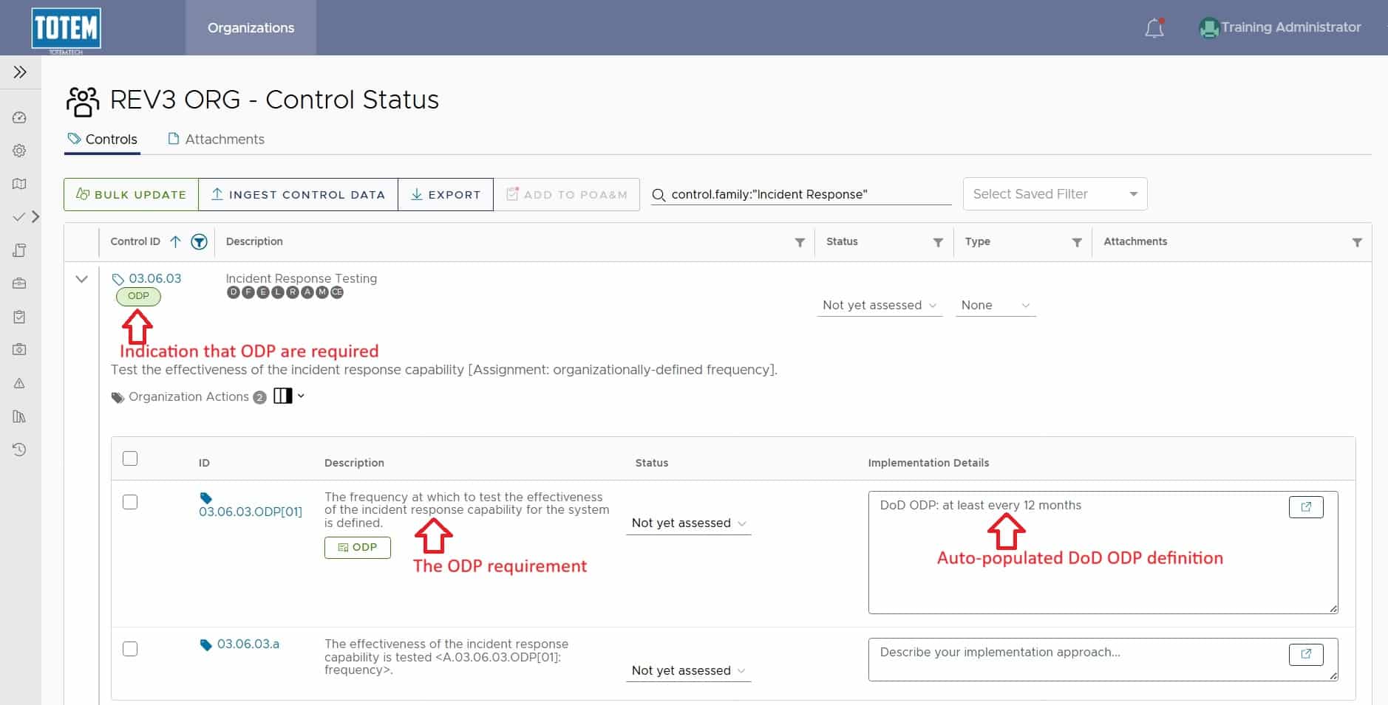Click the warning triangle icon in sidebar
The width and height of the screenshot is (1388, 705).
pos(20,383)
